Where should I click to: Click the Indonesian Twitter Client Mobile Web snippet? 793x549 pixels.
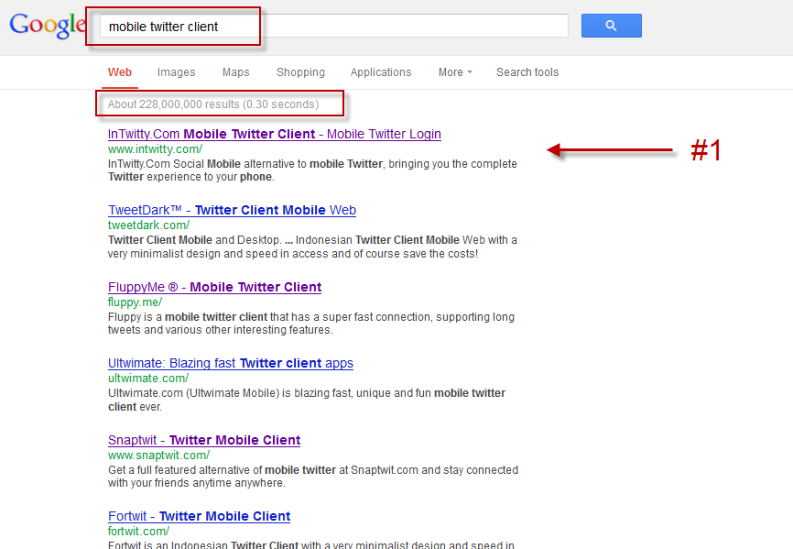(x=312, y=247)
